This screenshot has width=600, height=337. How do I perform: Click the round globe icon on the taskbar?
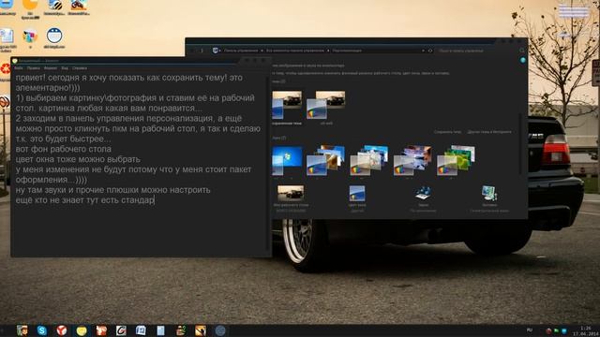click(220, 330)
